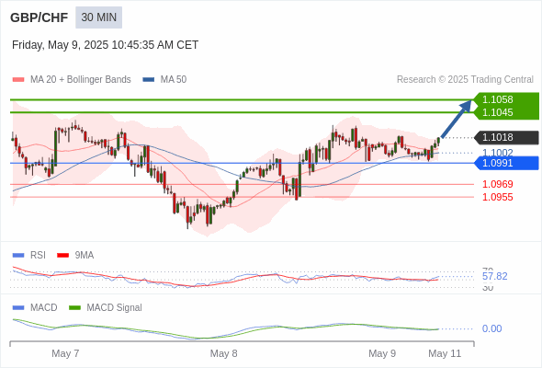
Task: Click the MACD legend swatch
Action: tap(18, 308)
